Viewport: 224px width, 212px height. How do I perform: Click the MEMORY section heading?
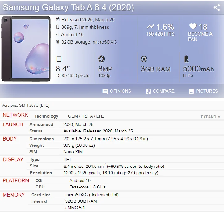pyautogui.click(x=14, y=195)
